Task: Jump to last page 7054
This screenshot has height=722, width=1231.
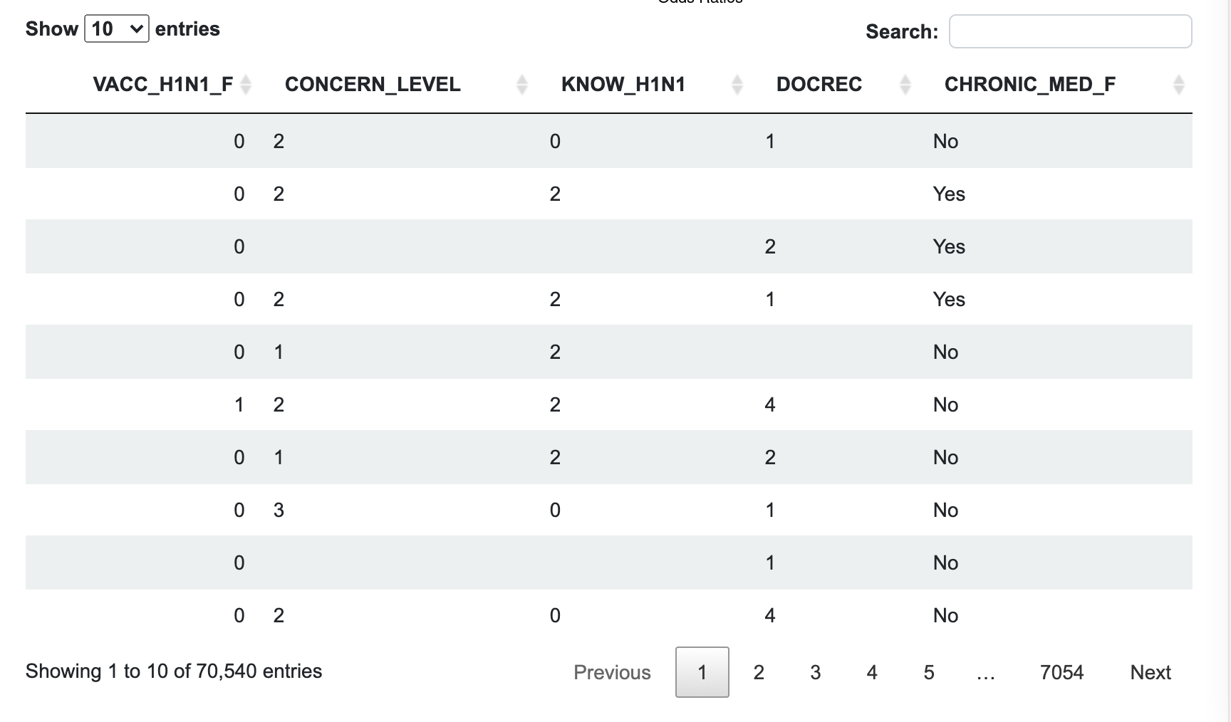Action: click(x=1061, y=672)
